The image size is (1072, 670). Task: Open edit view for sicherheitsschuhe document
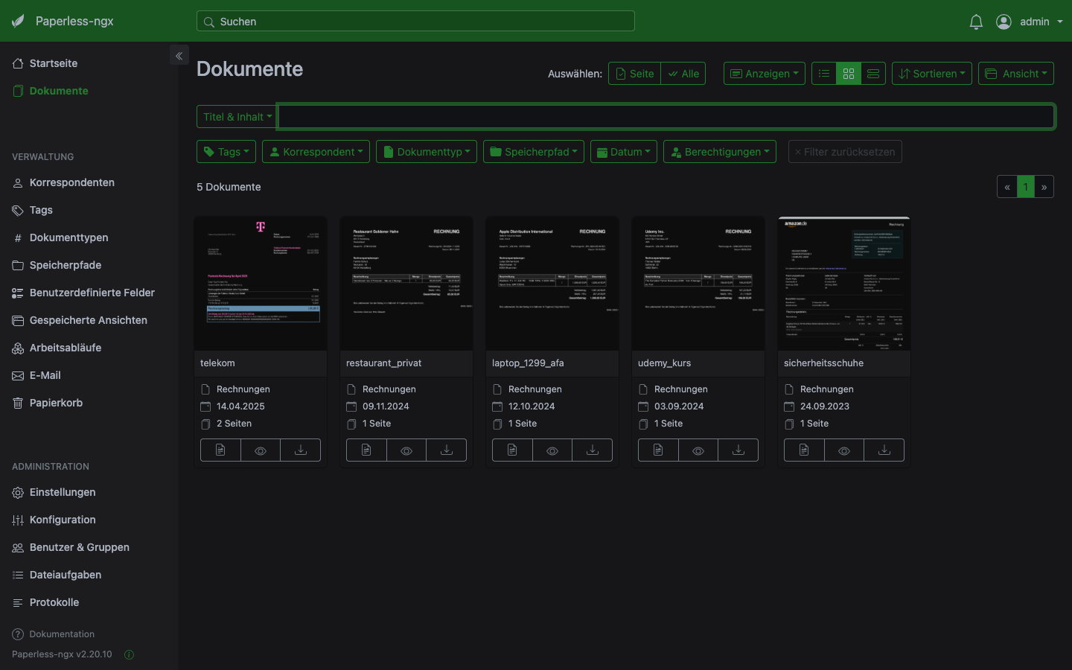coord(804,450)
